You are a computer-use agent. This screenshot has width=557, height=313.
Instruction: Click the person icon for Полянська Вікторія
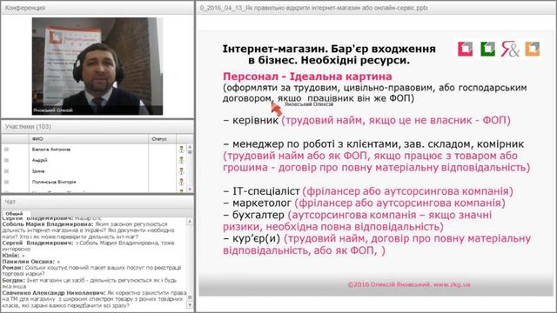(182, 182)
